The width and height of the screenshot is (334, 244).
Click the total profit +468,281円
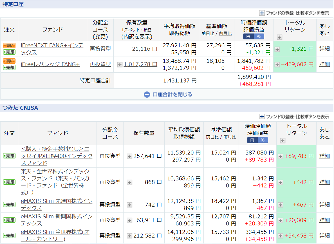point(255,84)
